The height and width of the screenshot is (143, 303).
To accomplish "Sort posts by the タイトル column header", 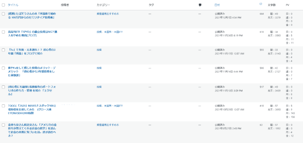I will (x=13, y=5).
